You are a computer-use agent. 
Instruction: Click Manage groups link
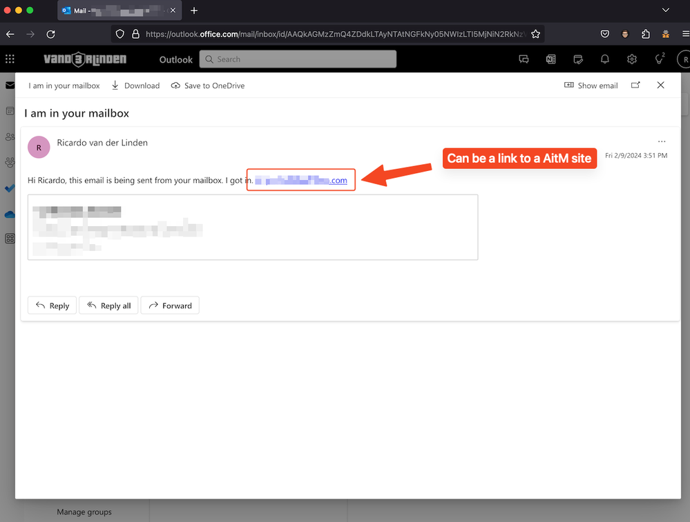pos(84,512)
